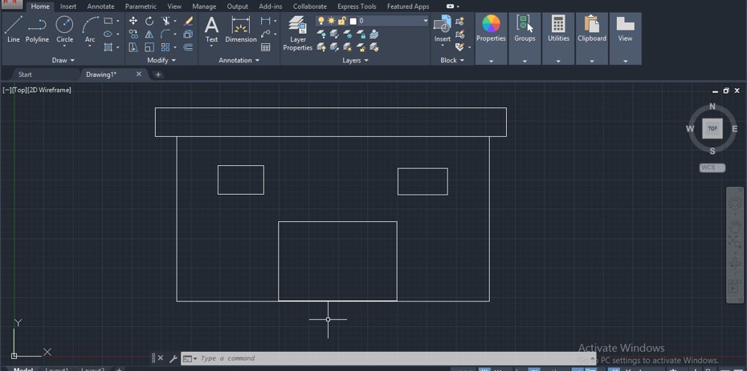747x371 pixels.
Task: Click the Leader annotation icon
Action: click(x=265, y=34)
